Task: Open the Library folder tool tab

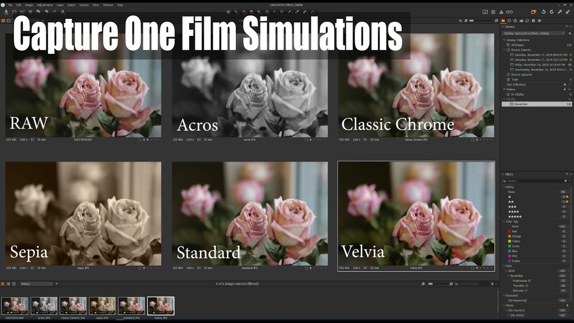Action: [x=503, y=21]
